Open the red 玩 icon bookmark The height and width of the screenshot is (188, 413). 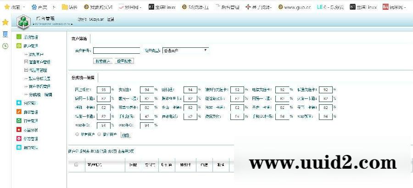(394, 7)
